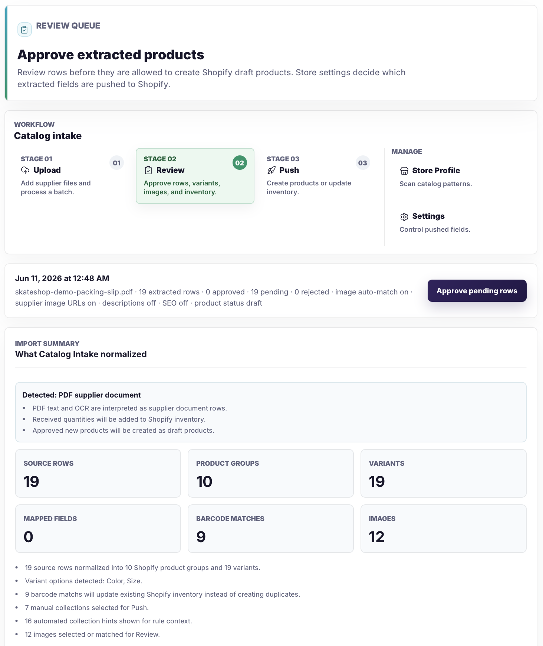Approve pending rows
Image resolution: width=543 pixels, height=646 pixels.
[477, 291]
